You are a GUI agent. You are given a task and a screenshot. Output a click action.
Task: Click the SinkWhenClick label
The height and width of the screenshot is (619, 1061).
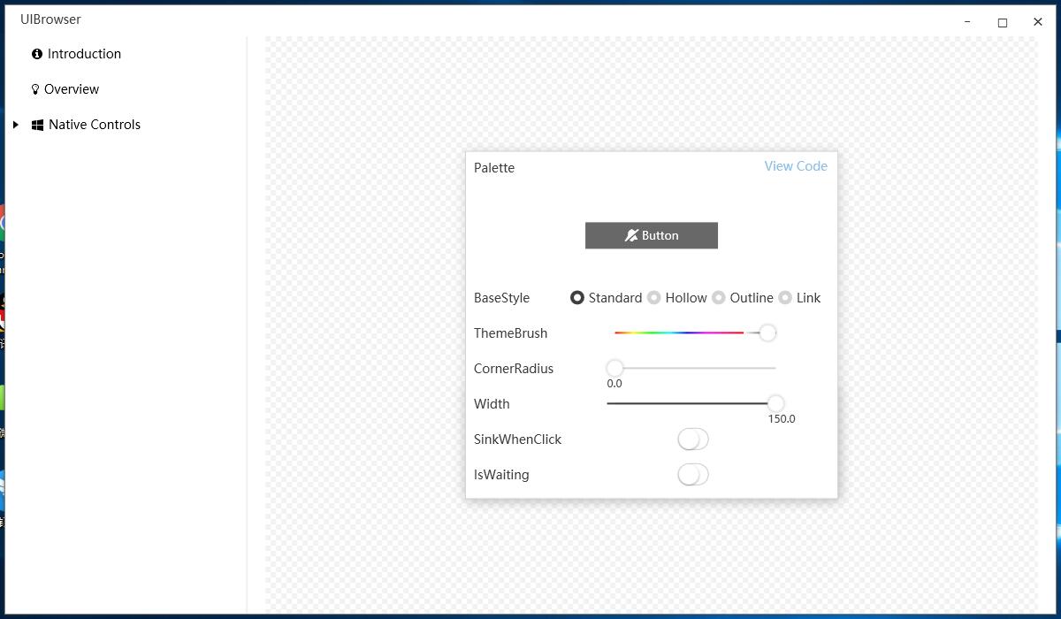(517, 439)
